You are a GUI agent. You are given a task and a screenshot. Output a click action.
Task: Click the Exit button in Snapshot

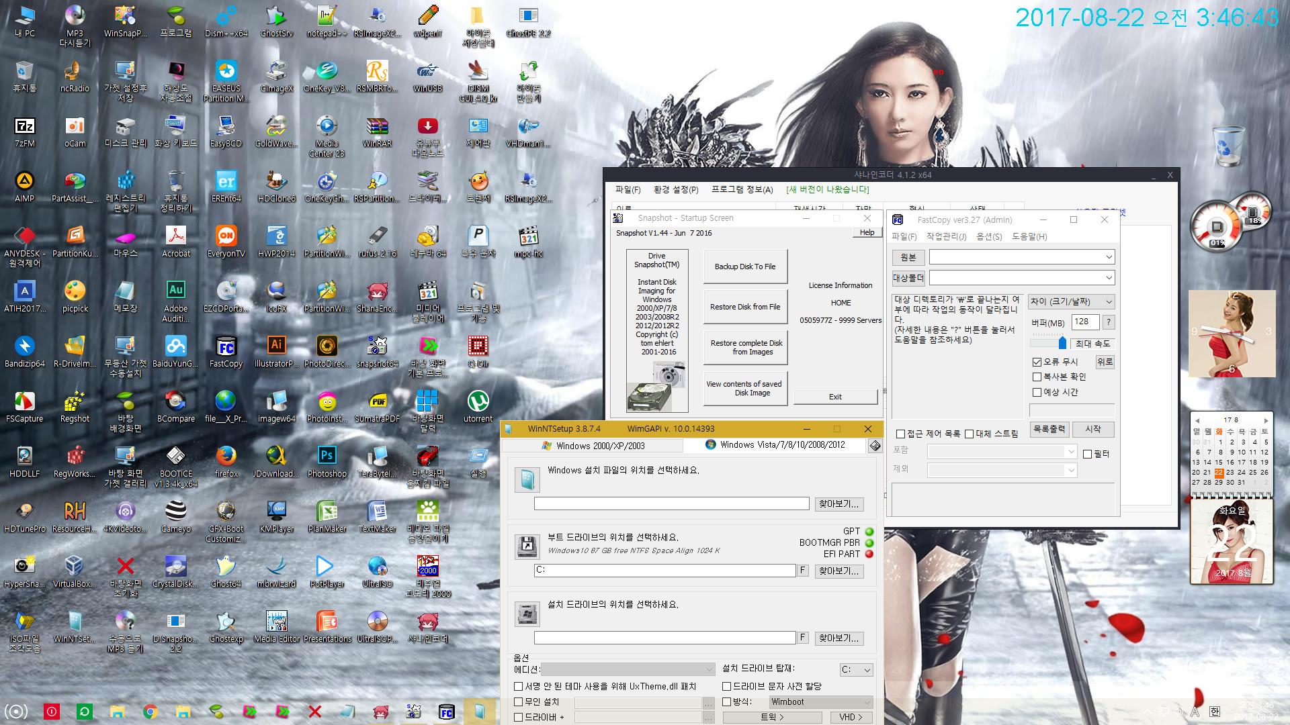pos(835,397)
